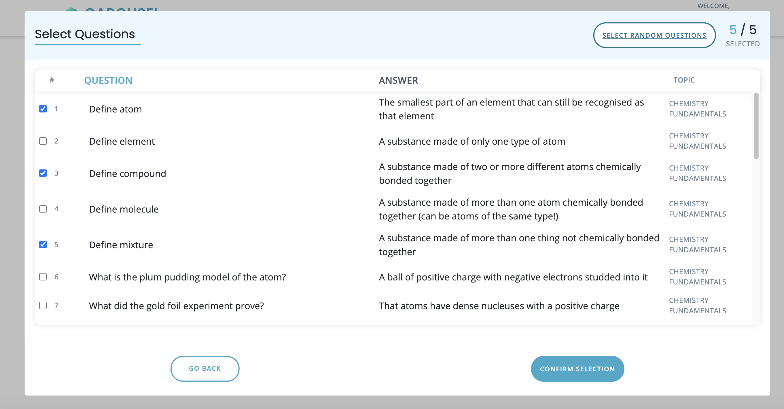Click the plum pudding answer text
Viewport: 784px width, 409px height.
pos(513,277)
